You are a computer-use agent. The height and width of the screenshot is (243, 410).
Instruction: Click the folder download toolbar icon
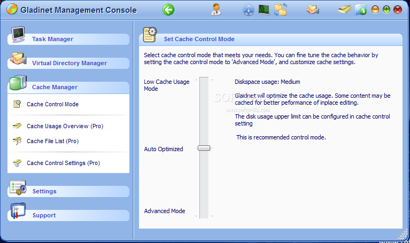(x=361, y=10)
